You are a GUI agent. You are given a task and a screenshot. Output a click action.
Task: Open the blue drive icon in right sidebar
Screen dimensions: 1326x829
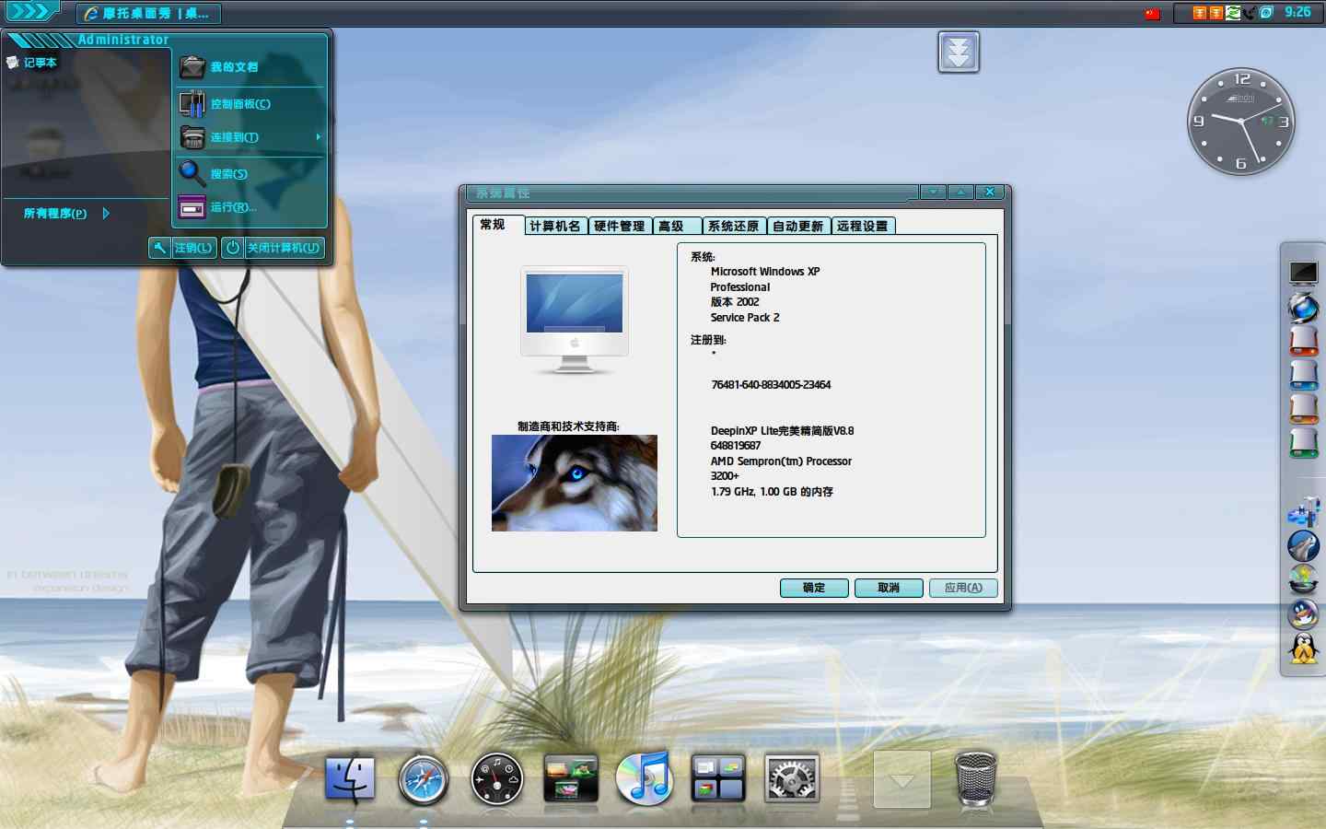point(1304,374)
